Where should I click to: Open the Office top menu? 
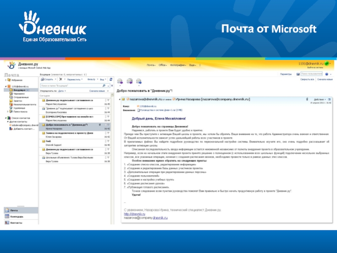(x=163, y=65)
